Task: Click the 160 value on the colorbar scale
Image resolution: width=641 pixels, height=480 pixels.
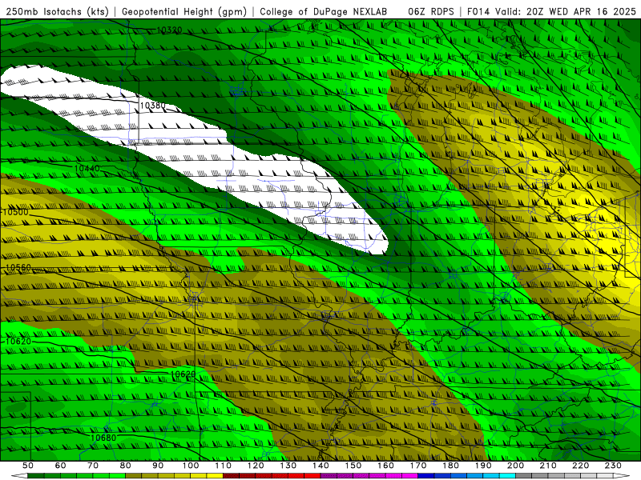Action: 385,466
